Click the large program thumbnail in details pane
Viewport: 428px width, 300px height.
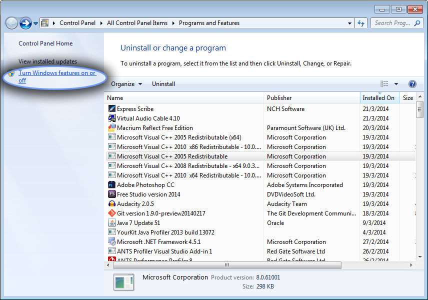[124, 282]
